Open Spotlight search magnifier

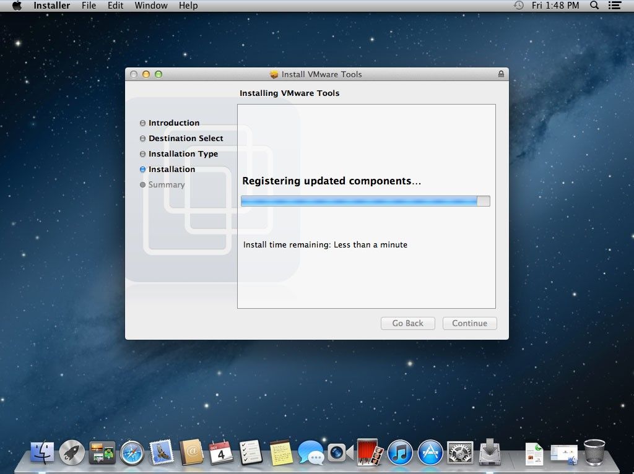pyautogui.click(x=594, y=6)
